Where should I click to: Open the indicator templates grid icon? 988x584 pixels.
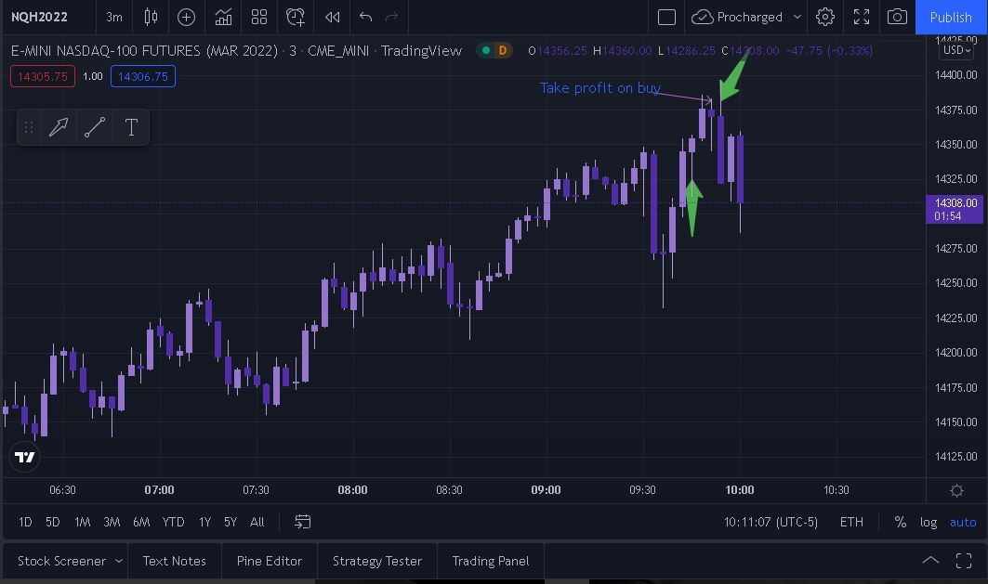pyautogui.click(x=259, y=17)
